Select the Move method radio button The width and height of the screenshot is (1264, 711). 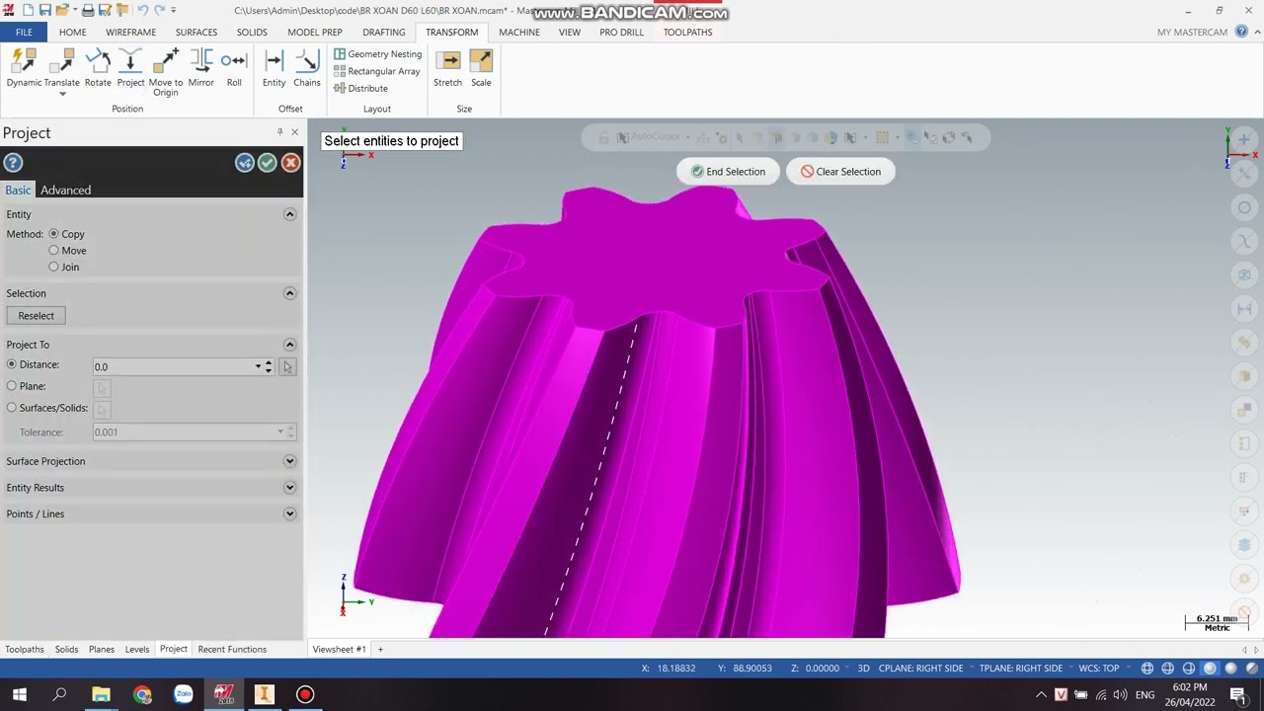pos(53,251)
